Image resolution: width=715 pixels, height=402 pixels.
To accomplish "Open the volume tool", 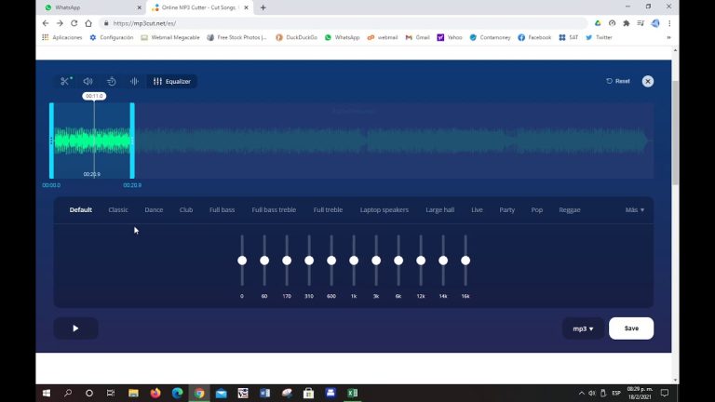I will pos(88,82).
